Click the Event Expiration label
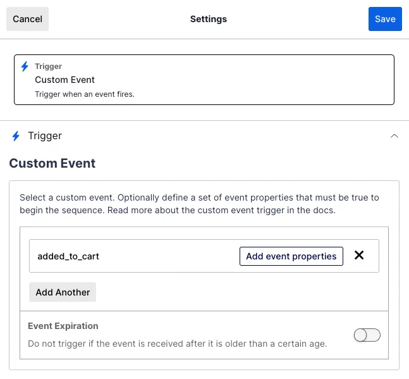The width and height of the screenshot is (409, 379). click(63, 326)
